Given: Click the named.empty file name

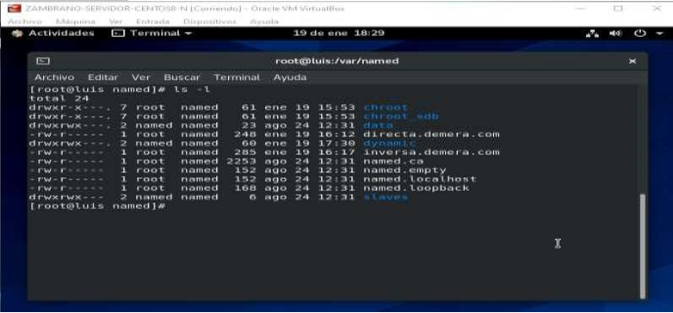Looking at the screenshot, I should tap(404, 170).
